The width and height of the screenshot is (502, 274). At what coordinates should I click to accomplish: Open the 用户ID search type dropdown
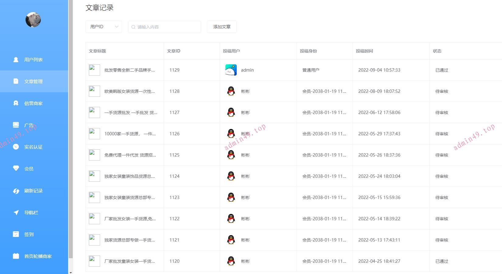[103, 27]
